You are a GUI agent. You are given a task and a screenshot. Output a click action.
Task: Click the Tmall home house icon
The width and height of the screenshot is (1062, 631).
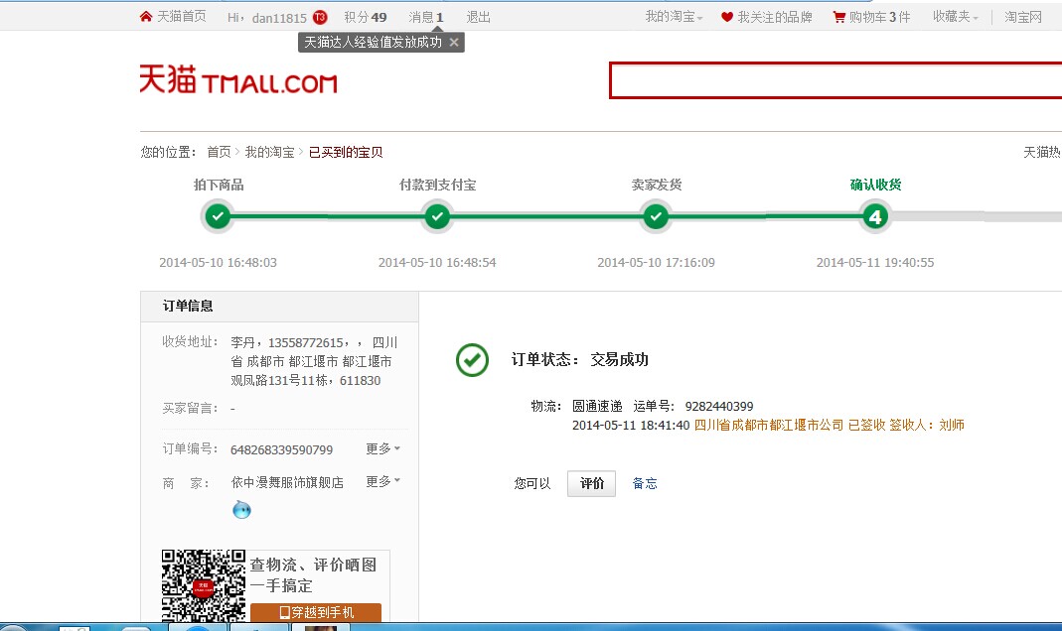coord(146,16)
